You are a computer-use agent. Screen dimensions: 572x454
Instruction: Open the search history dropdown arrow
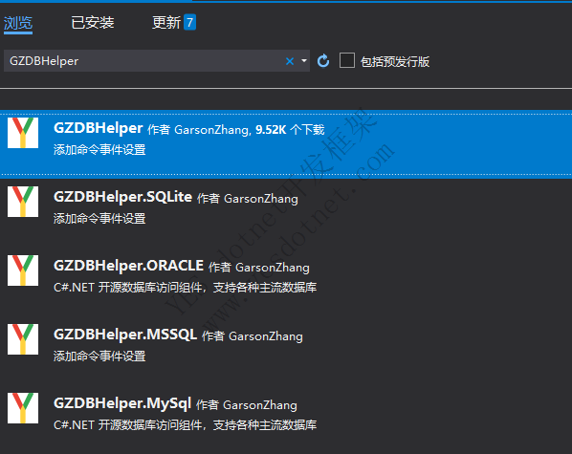pyautogui.click(x=304, y=61)
